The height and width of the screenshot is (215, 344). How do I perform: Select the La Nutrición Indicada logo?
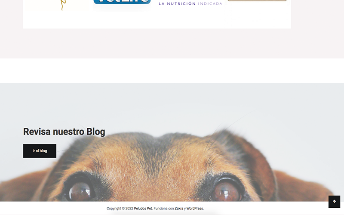click(x=190, y=3)
